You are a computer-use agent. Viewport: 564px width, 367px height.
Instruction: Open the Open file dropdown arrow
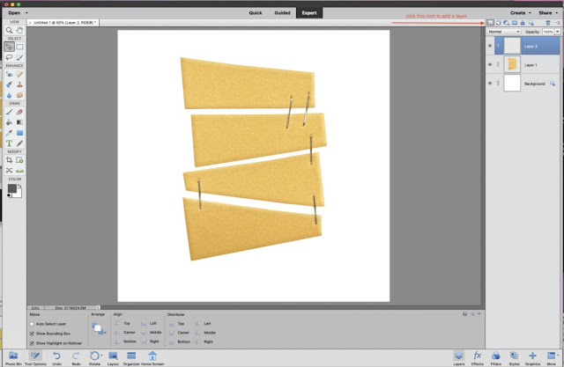coord(26,13)
